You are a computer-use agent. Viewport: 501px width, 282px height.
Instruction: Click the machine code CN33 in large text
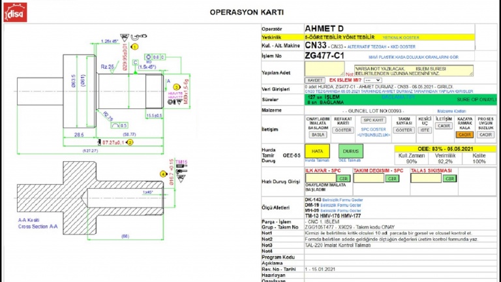click(x=316, y=46)
